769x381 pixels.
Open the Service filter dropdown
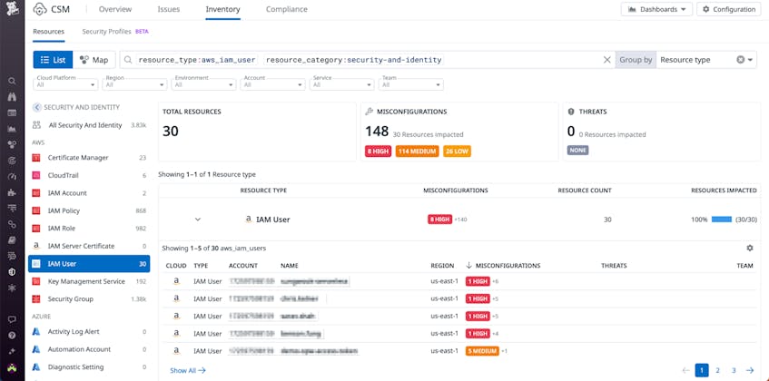pos(342,84)
